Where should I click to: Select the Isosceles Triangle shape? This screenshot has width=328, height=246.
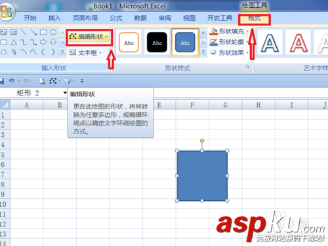[x=14, y=42]
